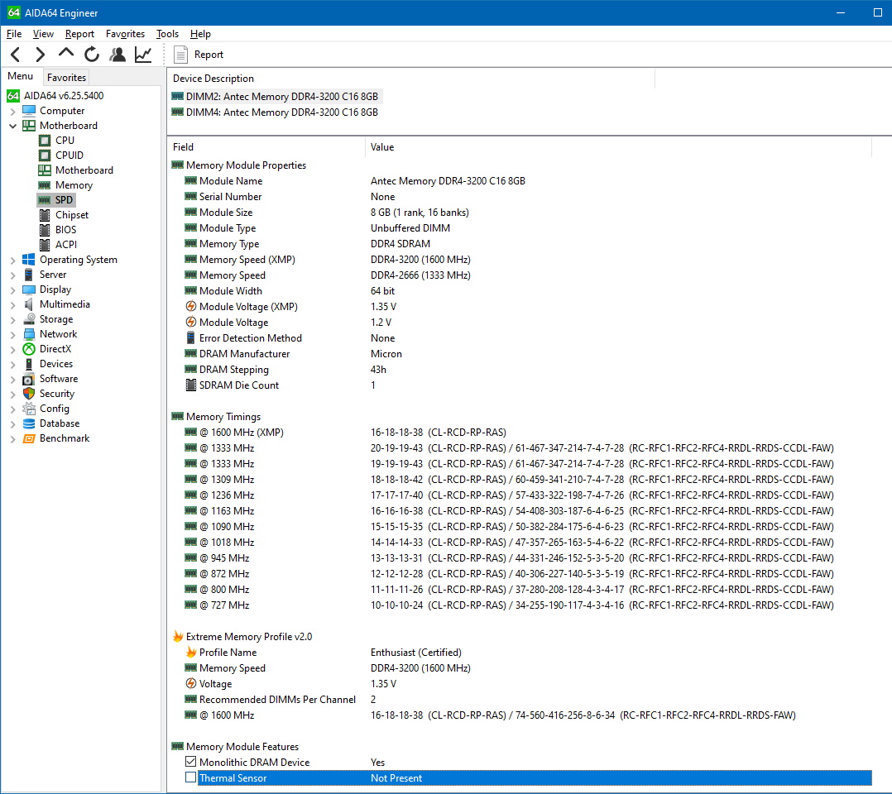Switch to the Menu tab

coord(21,76)
